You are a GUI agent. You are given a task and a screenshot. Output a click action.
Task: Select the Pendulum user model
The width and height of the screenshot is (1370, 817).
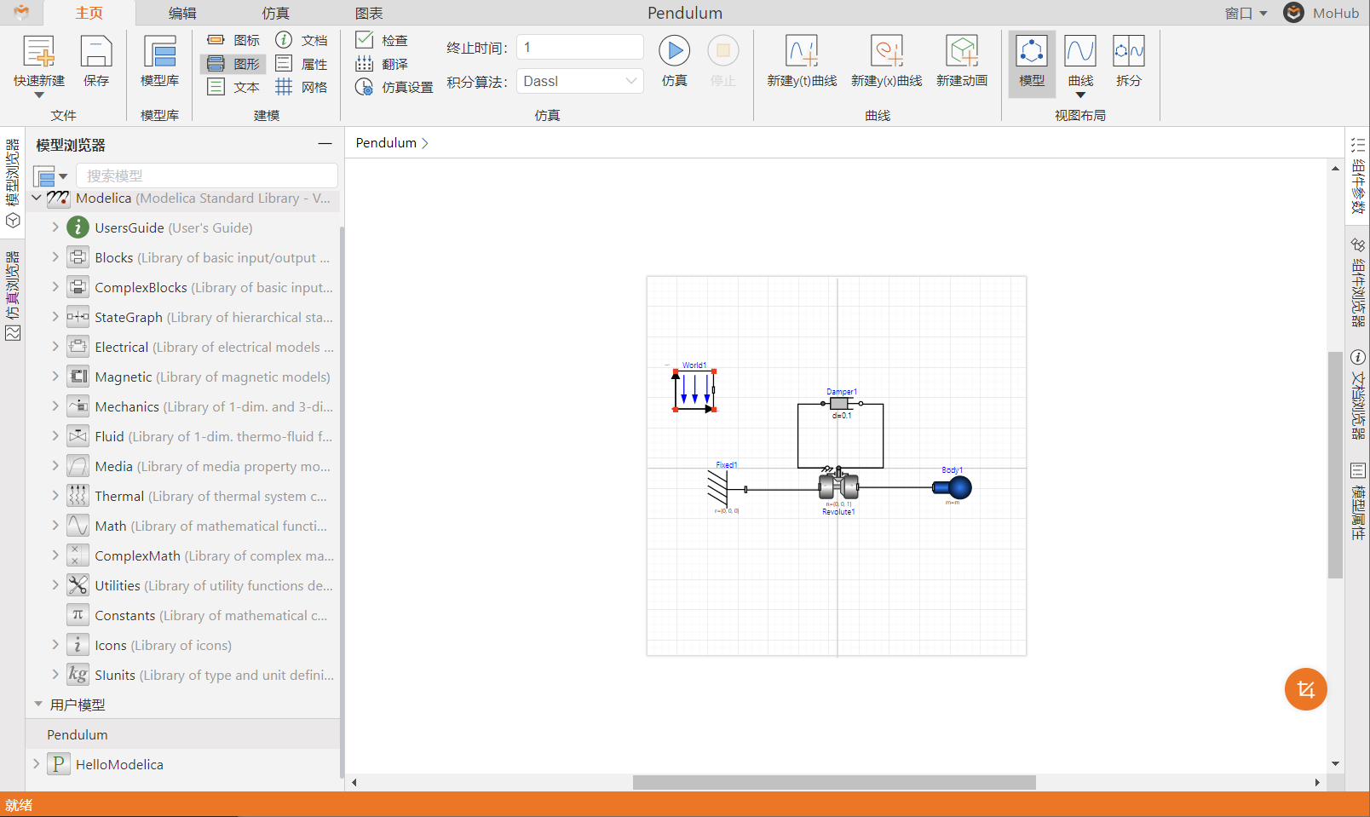coord(183,734)
